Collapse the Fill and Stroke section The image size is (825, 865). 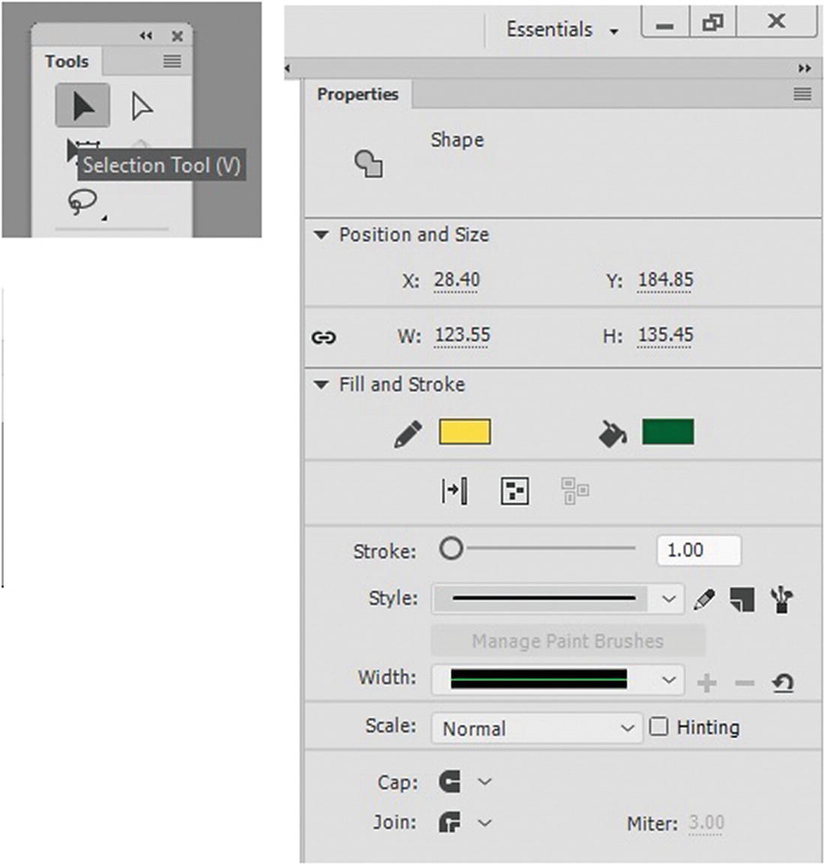(x=321, y=385)
